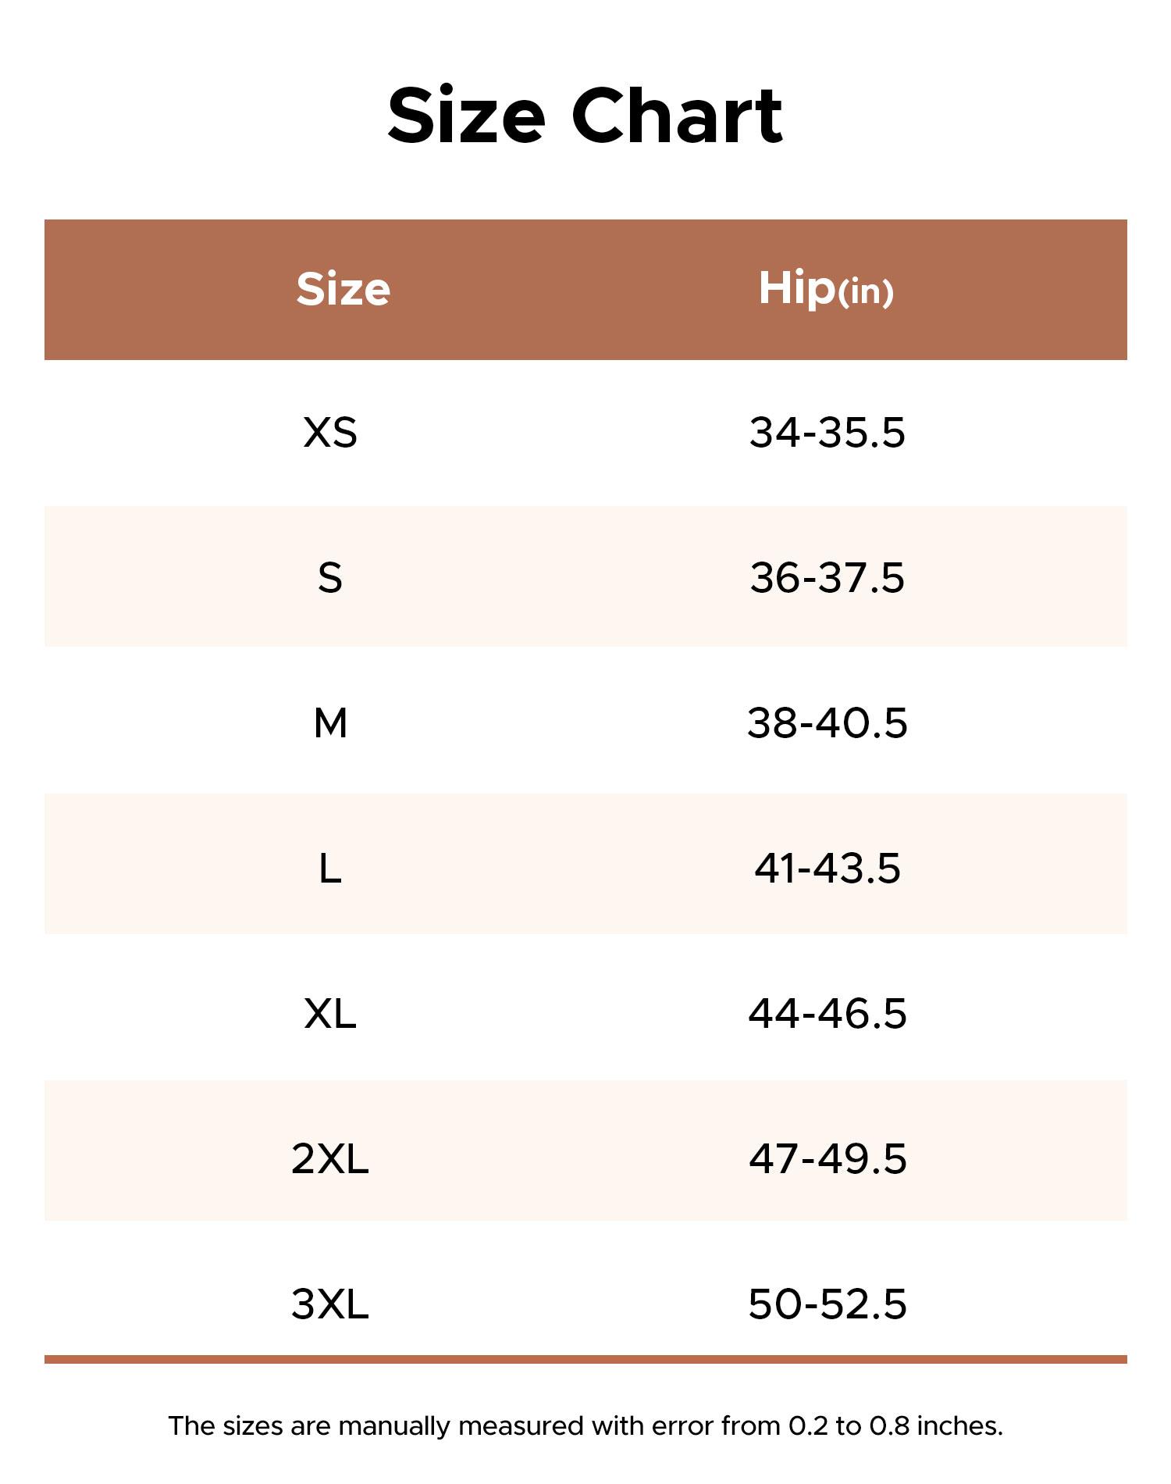
Task: Click the measurement error footnote text
Action: pyautogui.click(x=585, y=1426)
